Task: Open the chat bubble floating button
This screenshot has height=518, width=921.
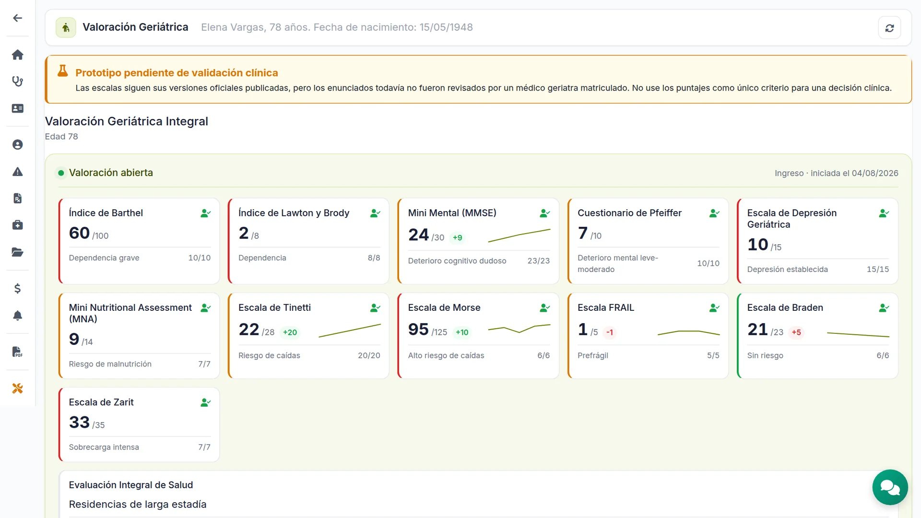Action: pos(890,487)
